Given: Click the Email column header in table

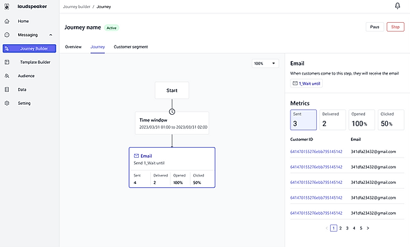Looking at the screenshot, I should pyautogui.click(x=356, y=140).
